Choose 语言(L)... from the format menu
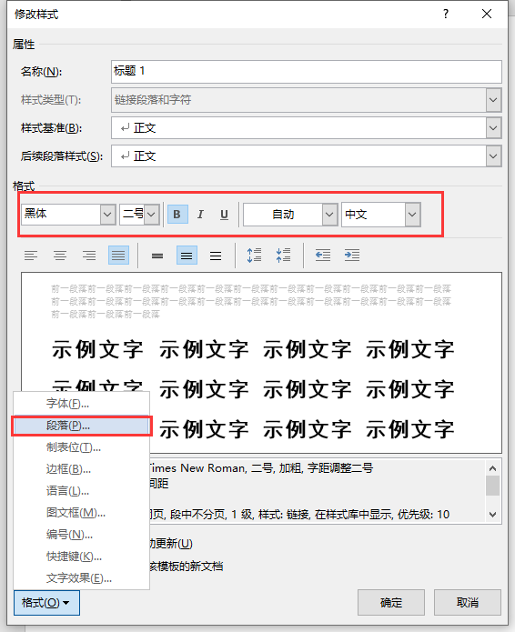Image resolution: width=515 pixels, height=632 pixels. point(82,491)
